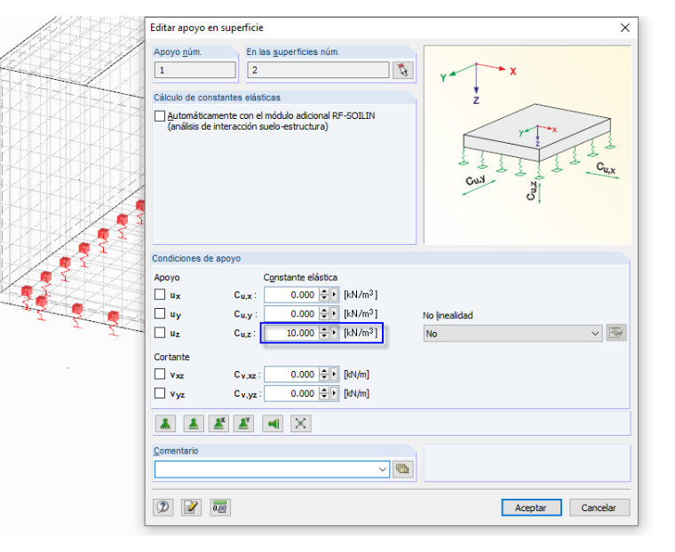Toggle the ux support checkbox
Viewport: 675px width, 552px height.
click(x=160, y=295)
